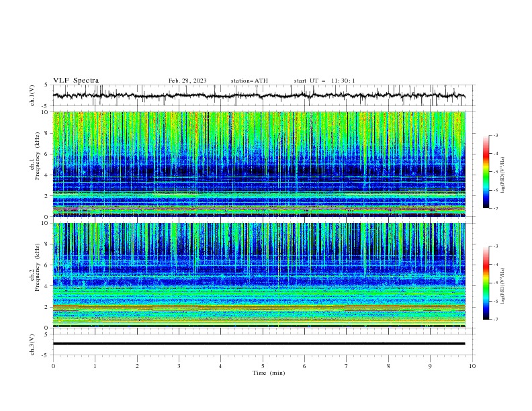
Task: Click the "ch.1(V)" vertical axis label
Action: (x=32, y=95)
